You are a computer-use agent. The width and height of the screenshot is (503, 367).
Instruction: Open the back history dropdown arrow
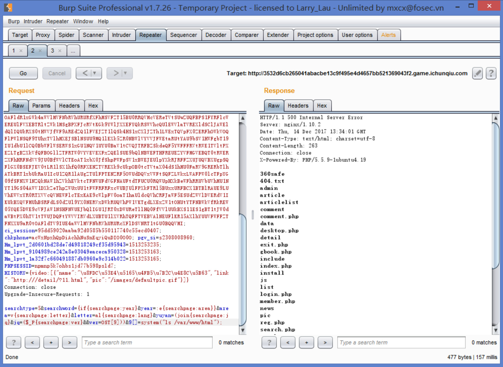pyautogui.click(x=95, y=73)
